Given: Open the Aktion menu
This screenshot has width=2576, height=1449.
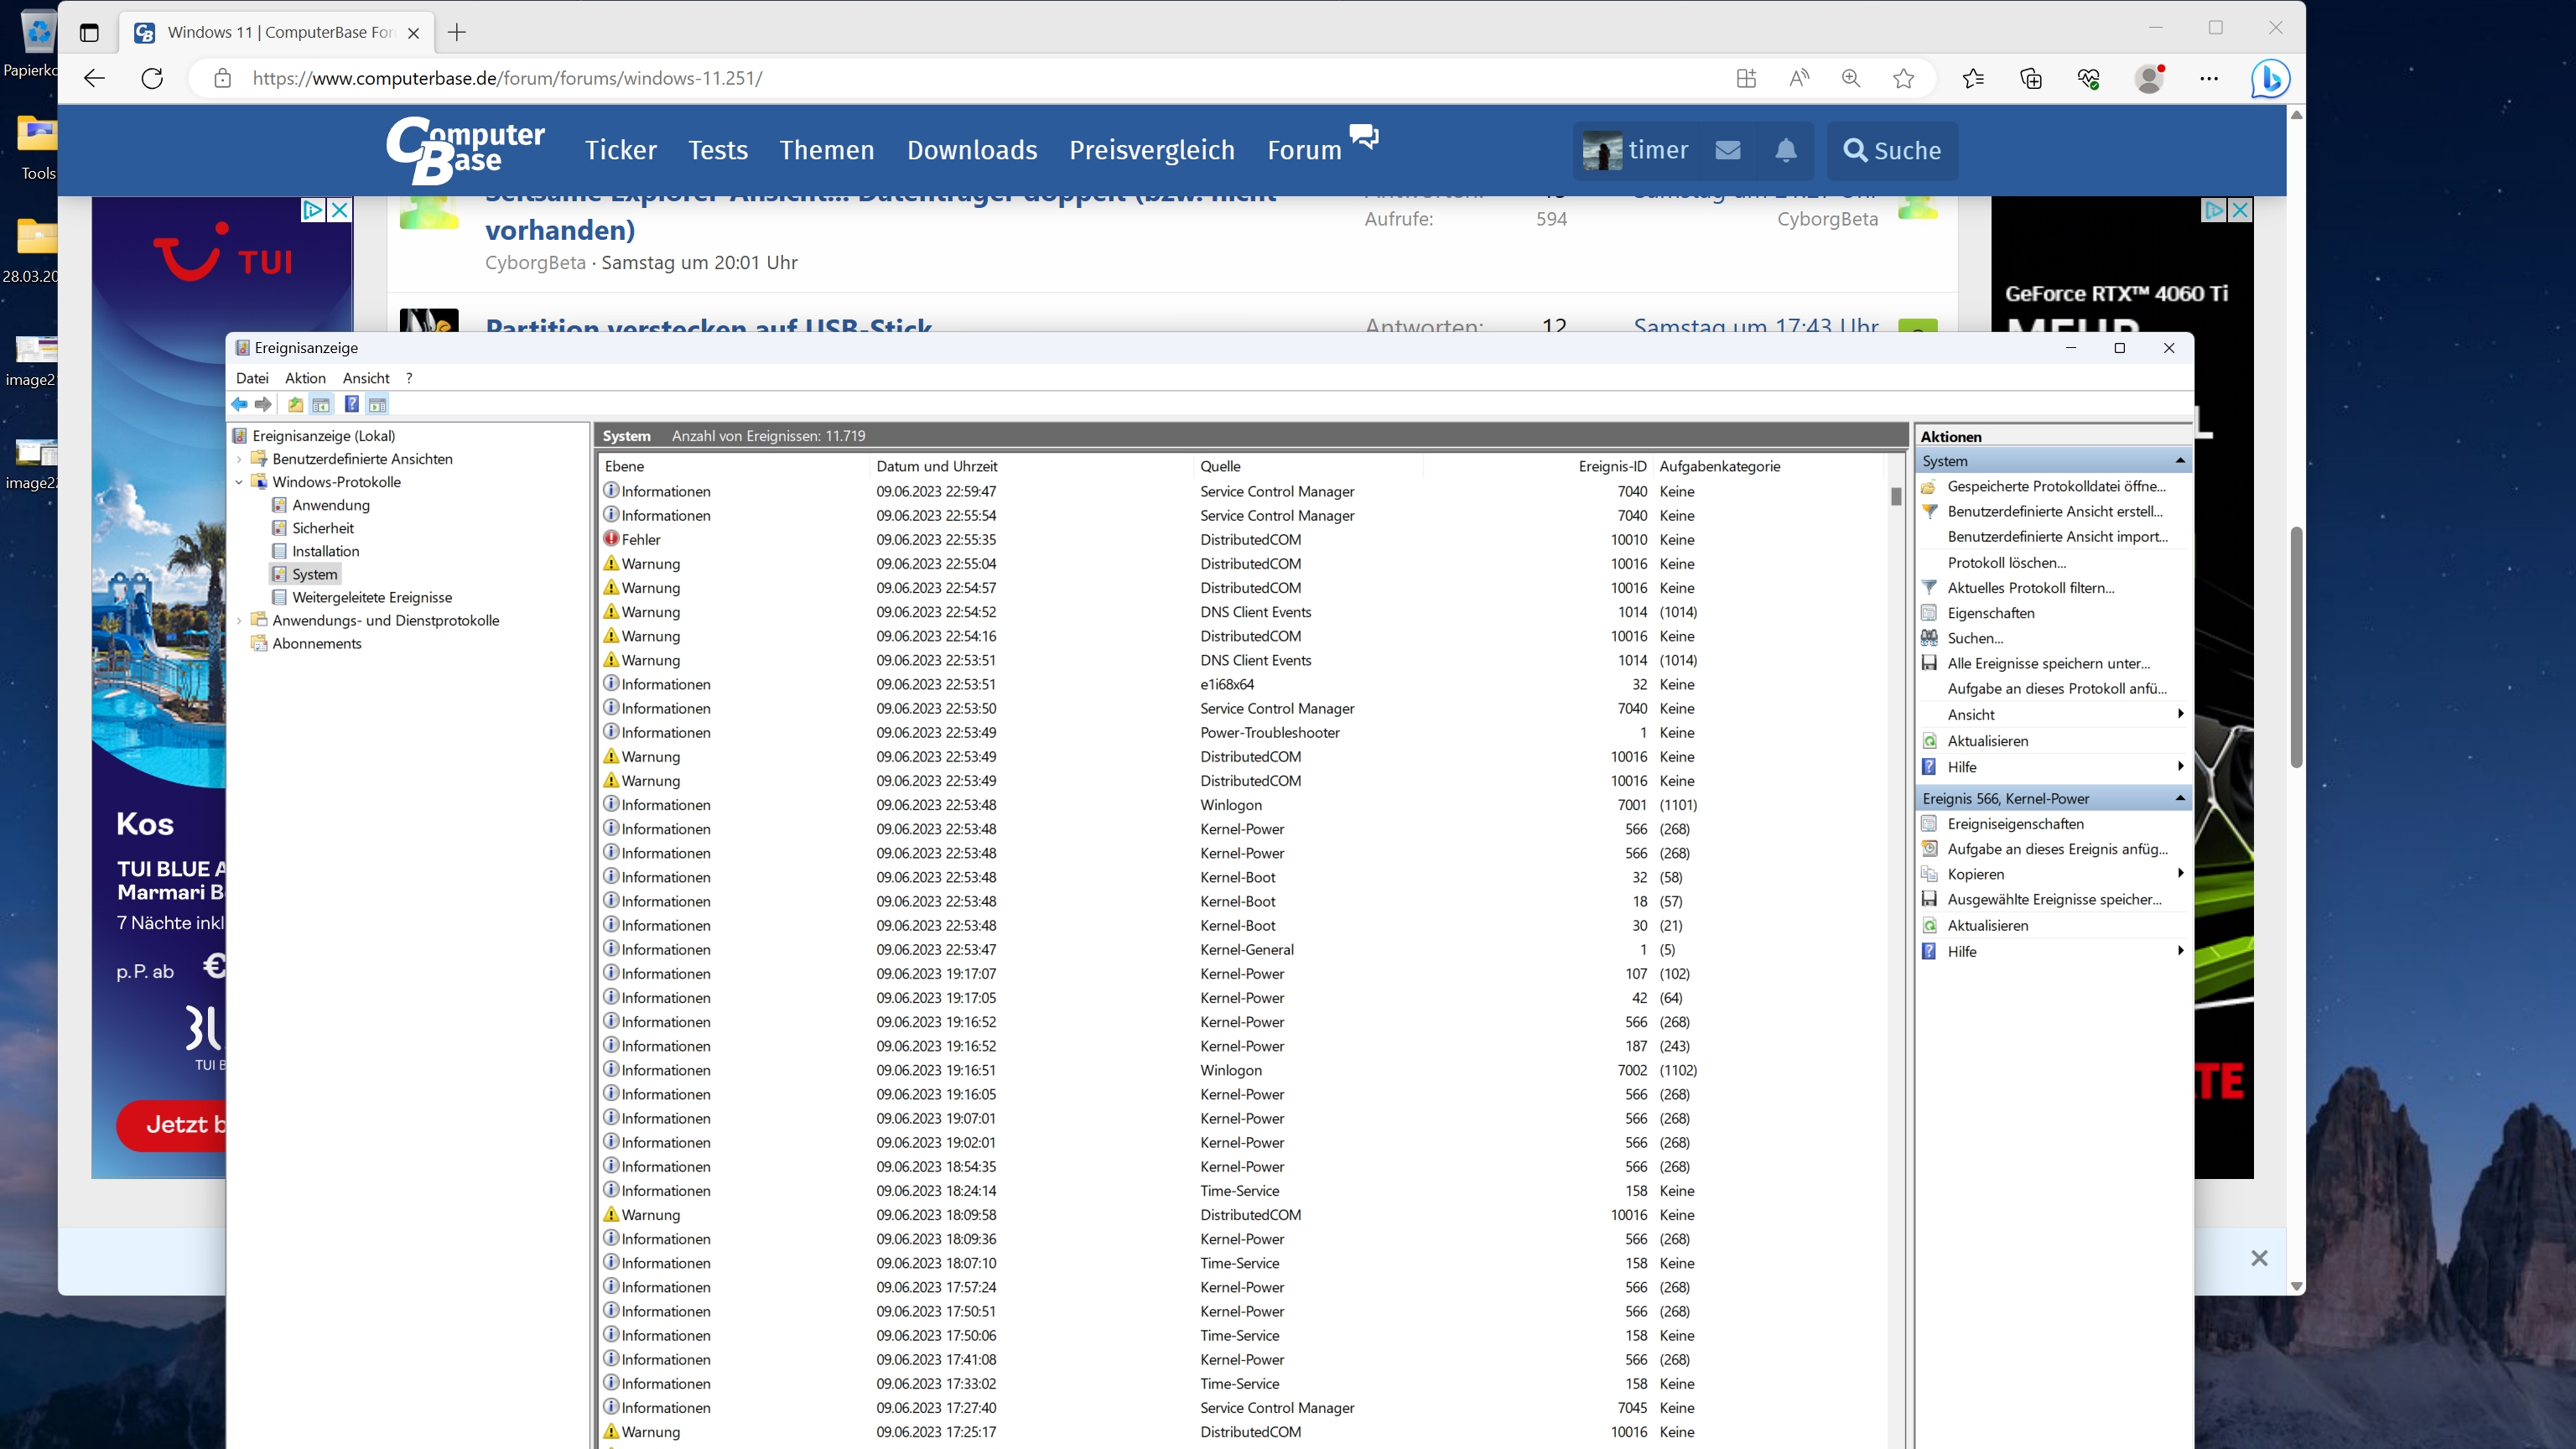Looking at the screenshot, I should click(x=305, y=378).
